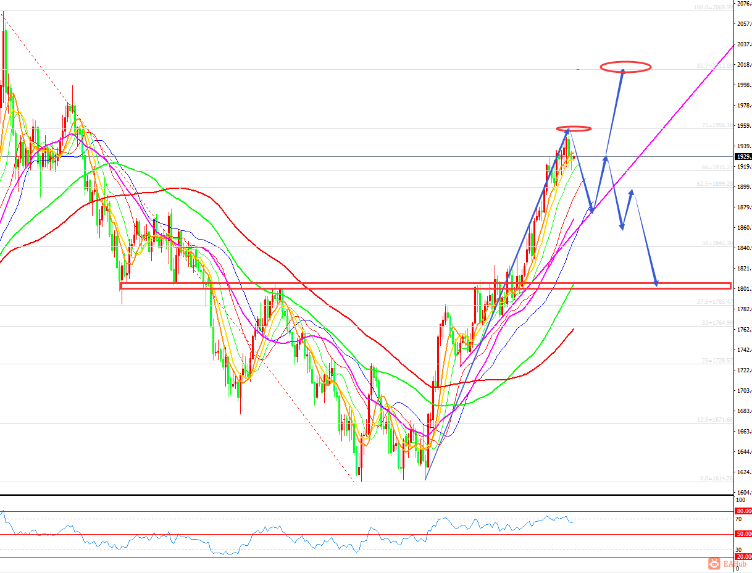Click the RSI 30 level label
This screenshot has width=752, height=573.
point(738,550)
